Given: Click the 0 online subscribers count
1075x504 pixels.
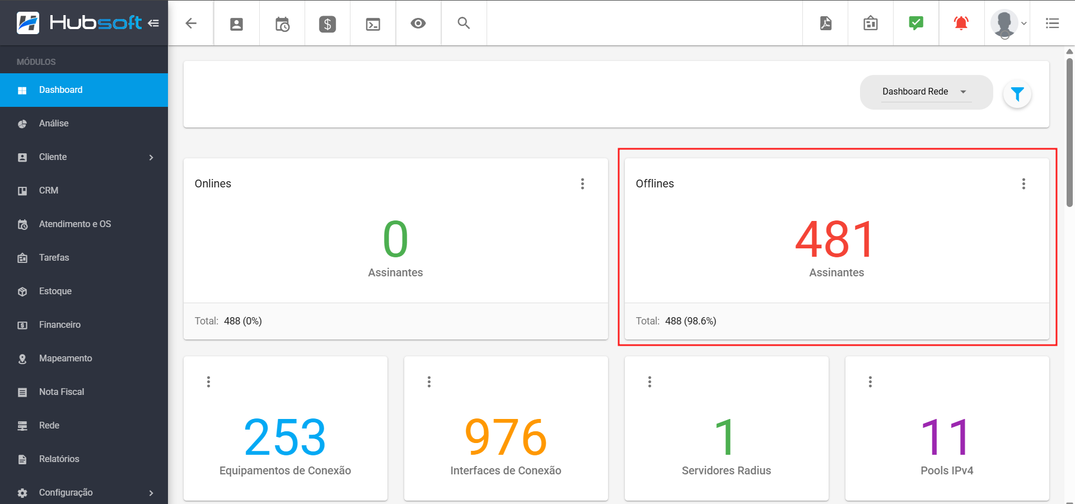Looking at the screenshot, I should [395, 239].
